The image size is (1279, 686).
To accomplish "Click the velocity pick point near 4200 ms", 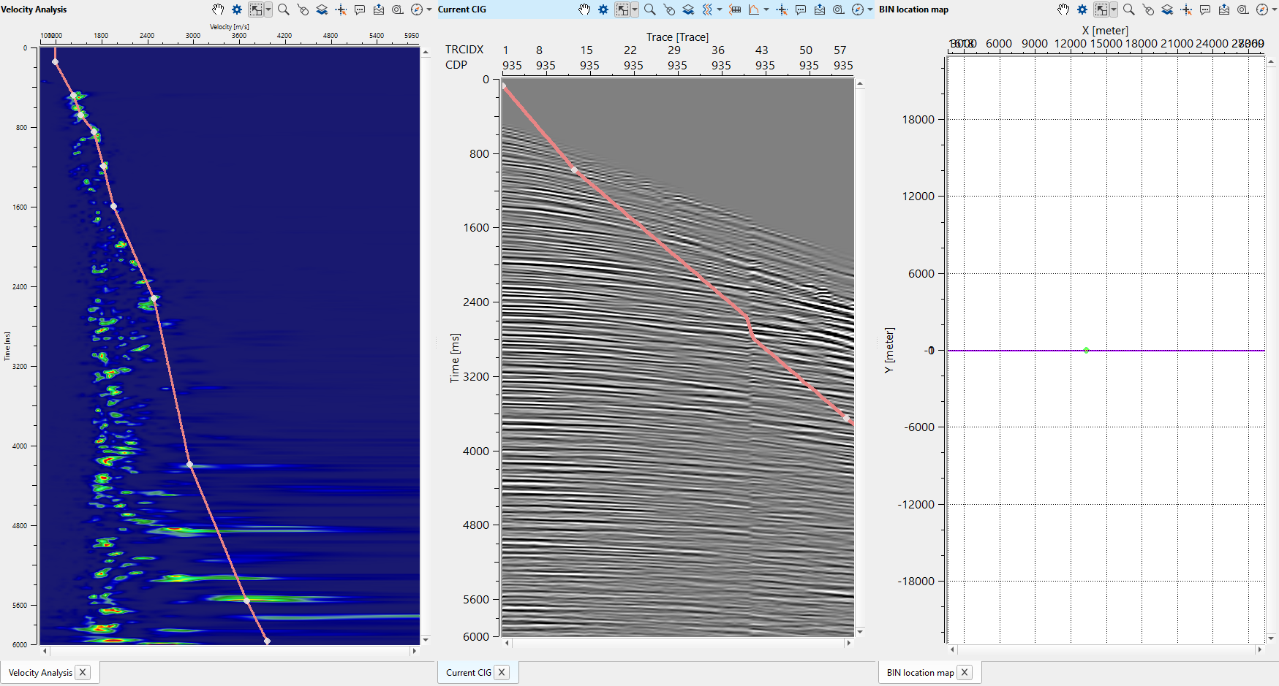I will pos(190,465).
